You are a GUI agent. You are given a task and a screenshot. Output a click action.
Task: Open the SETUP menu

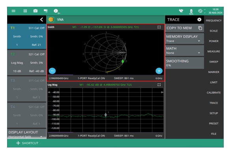tap(213, 113)
